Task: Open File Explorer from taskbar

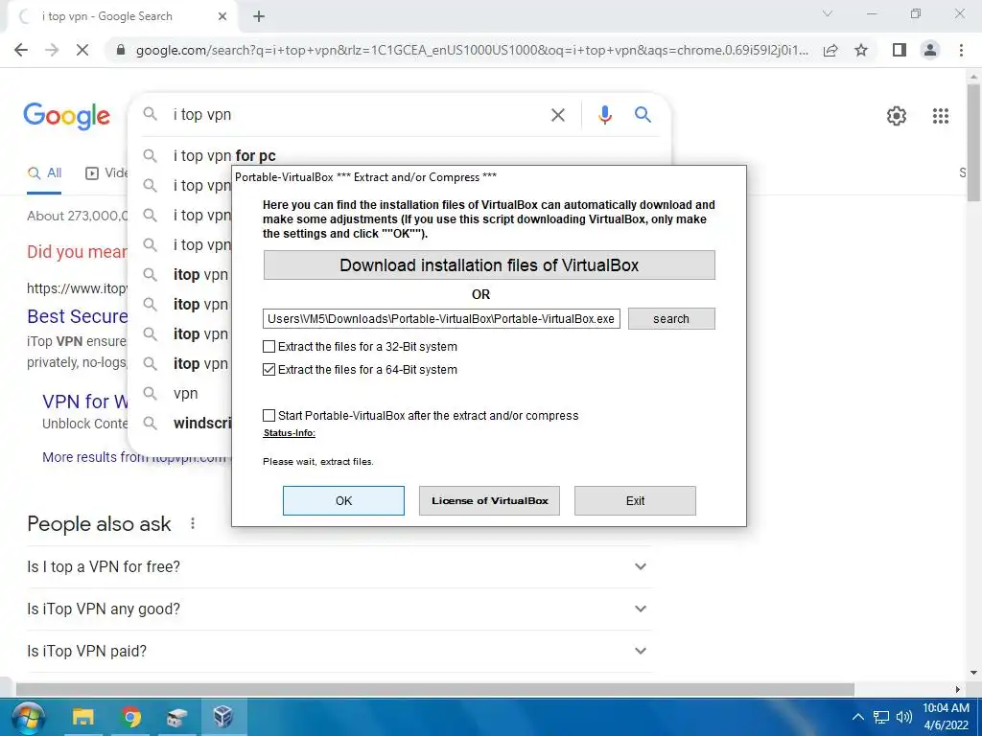Action: click(x=82, y=717)
